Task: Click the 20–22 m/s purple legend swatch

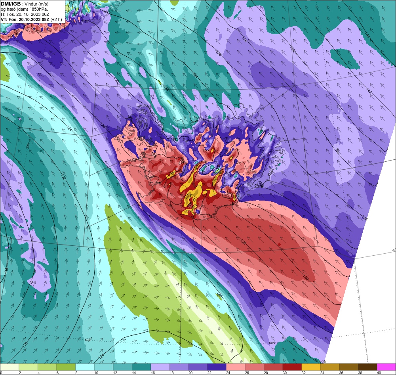Action: 198,367
